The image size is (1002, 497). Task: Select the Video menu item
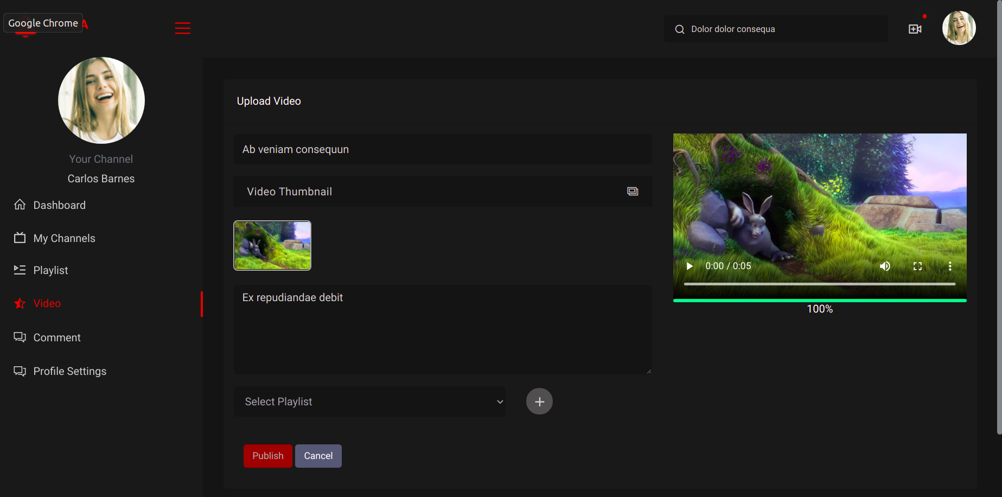[x=47, y=303]
